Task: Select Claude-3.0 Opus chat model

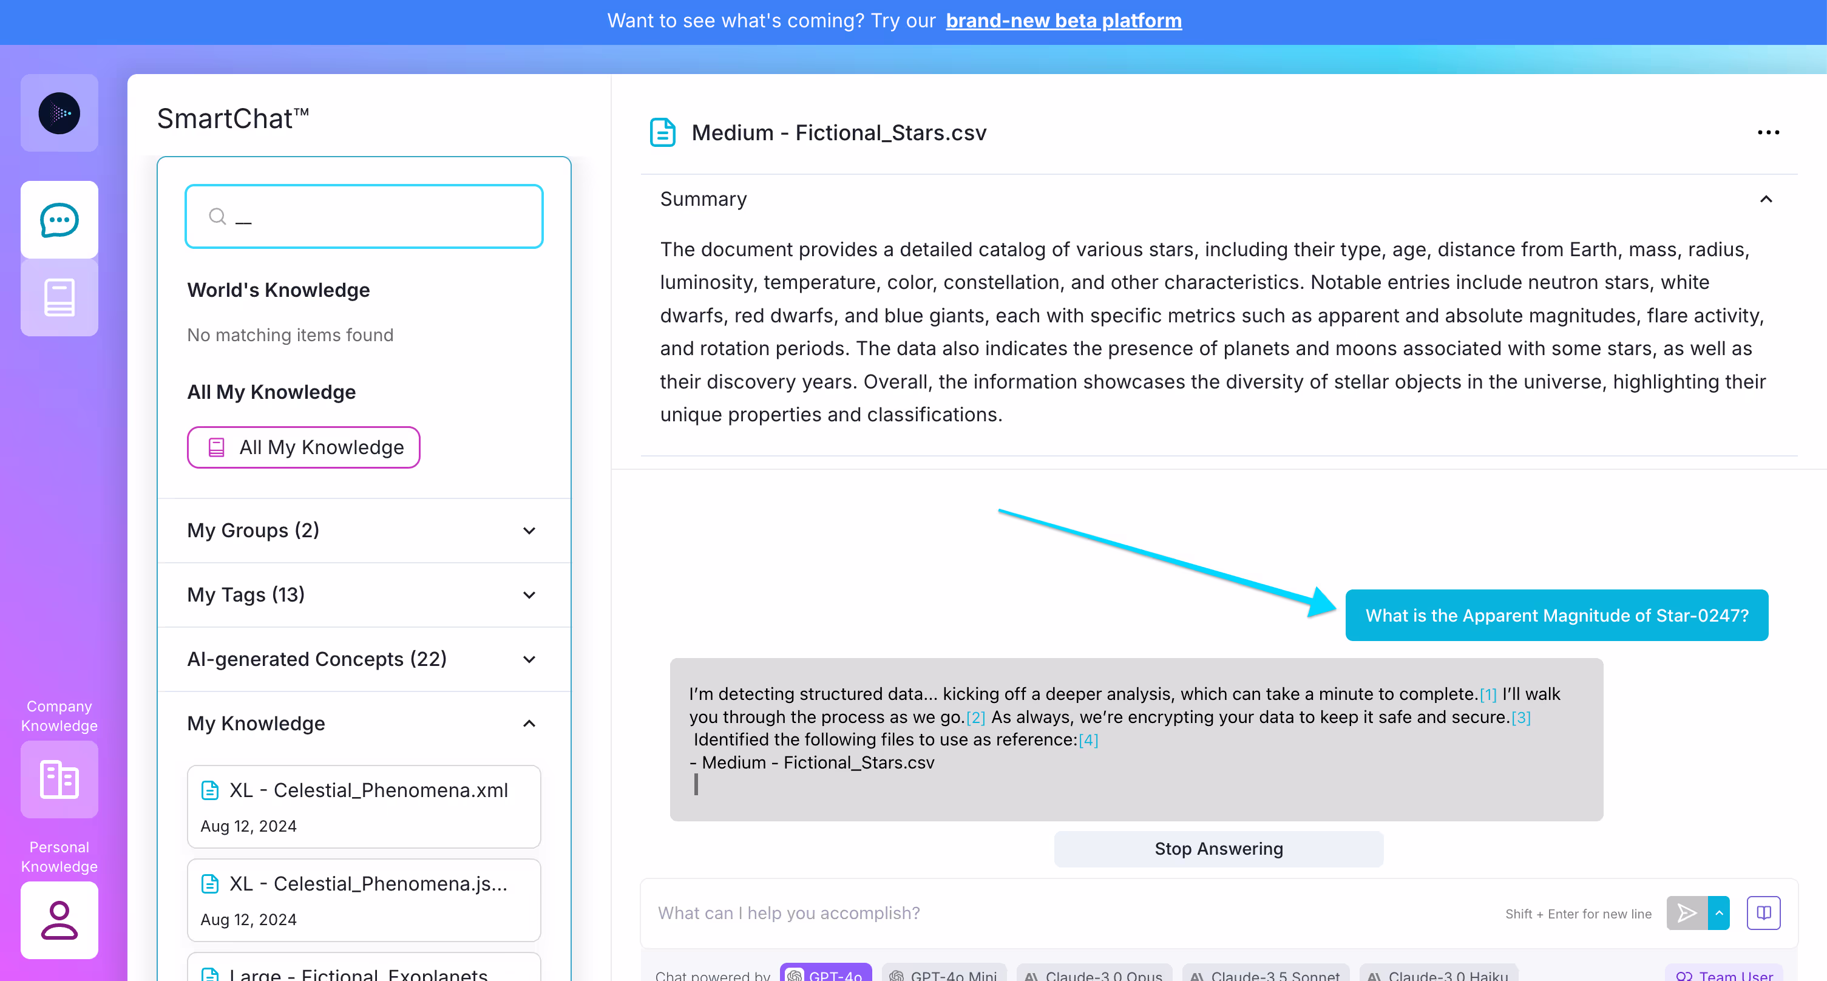Action: tap(1094, 973)
